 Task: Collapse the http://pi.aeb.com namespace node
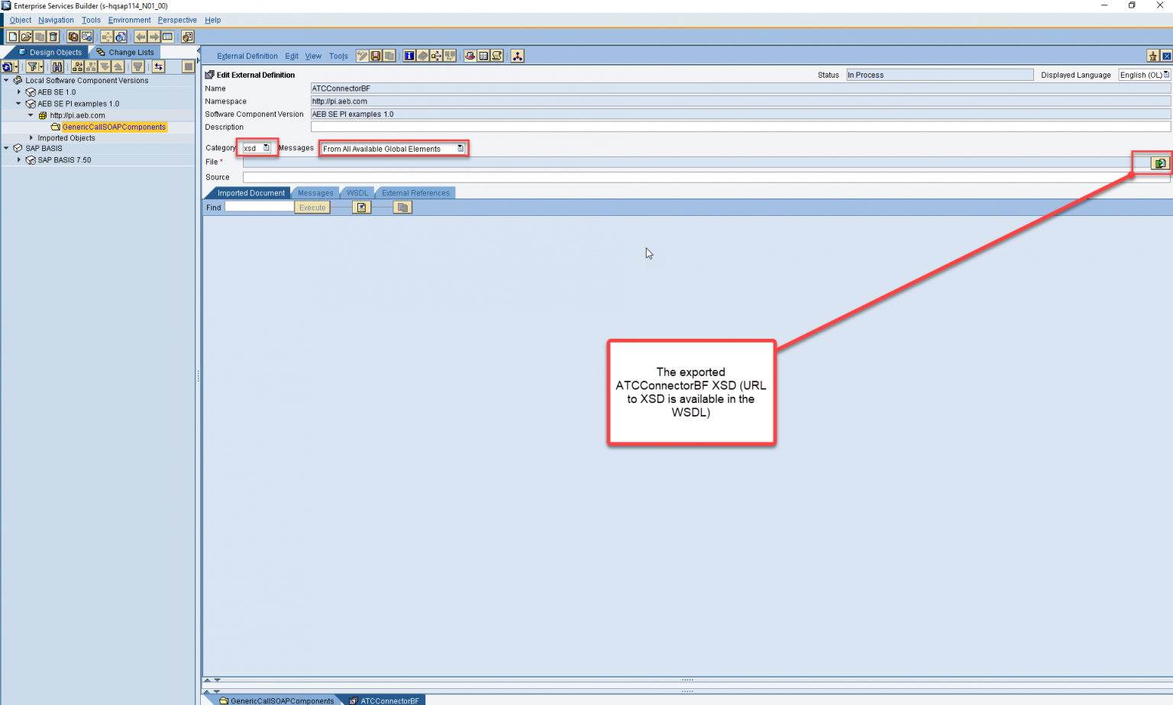click(x=30, y=114)
